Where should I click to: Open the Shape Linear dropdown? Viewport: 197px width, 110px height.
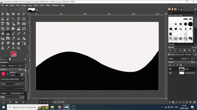pos(12,84)
